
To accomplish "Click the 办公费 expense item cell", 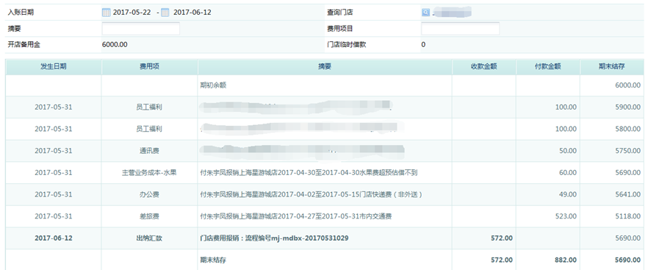I will pos(150,194).
